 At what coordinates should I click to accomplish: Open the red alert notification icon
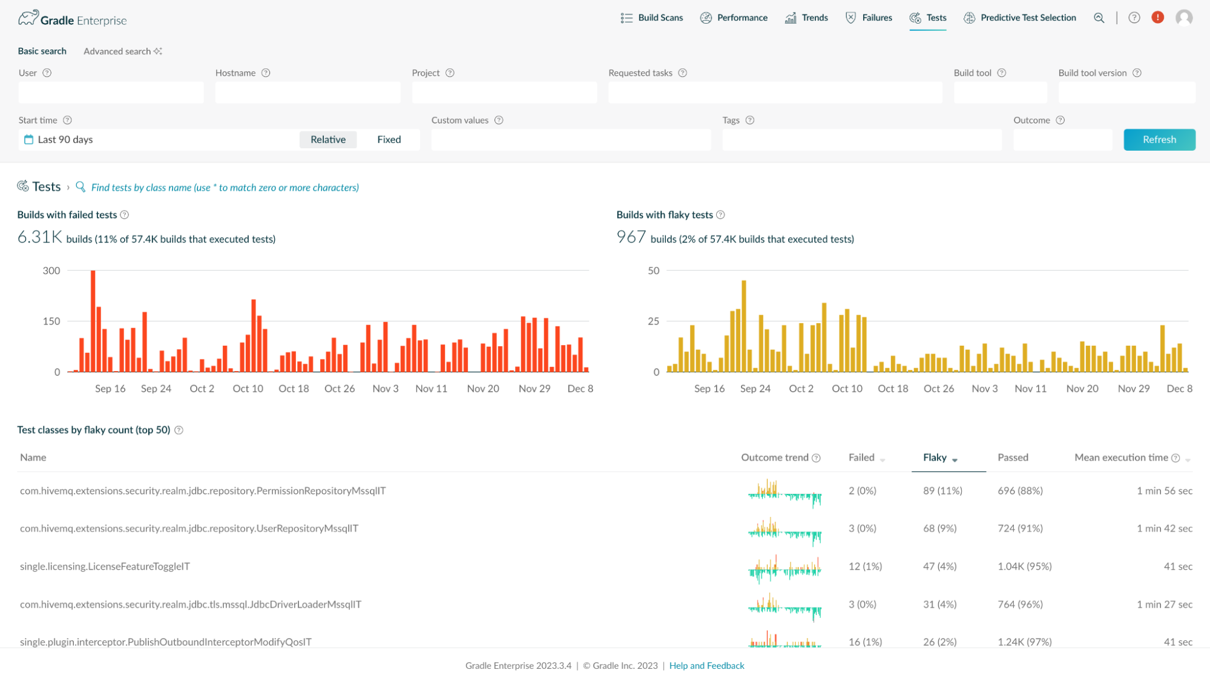click(1157, 18)
